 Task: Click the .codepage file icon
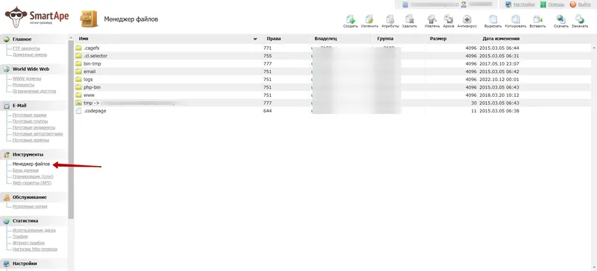[78, 111]
